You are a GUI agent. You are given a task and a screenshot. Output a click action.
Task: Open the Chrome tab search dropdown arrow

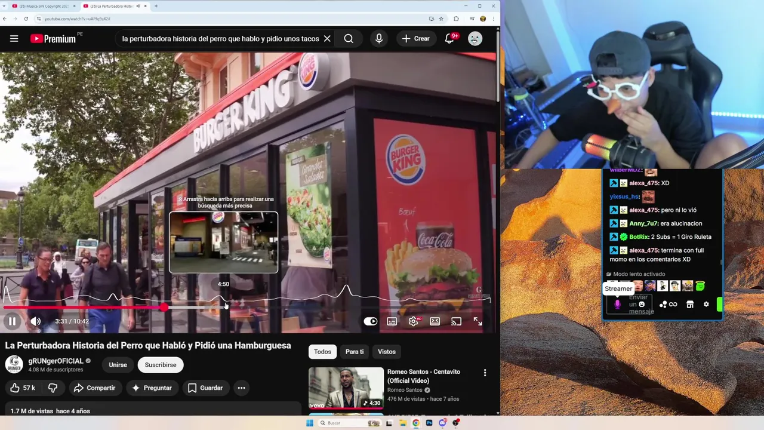4,6
